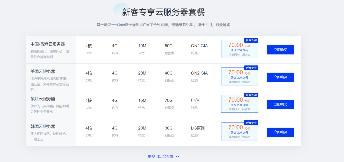Screen dimensions: 344x162
Task: Click the 70G data disk value
Action: coord(169,100)
